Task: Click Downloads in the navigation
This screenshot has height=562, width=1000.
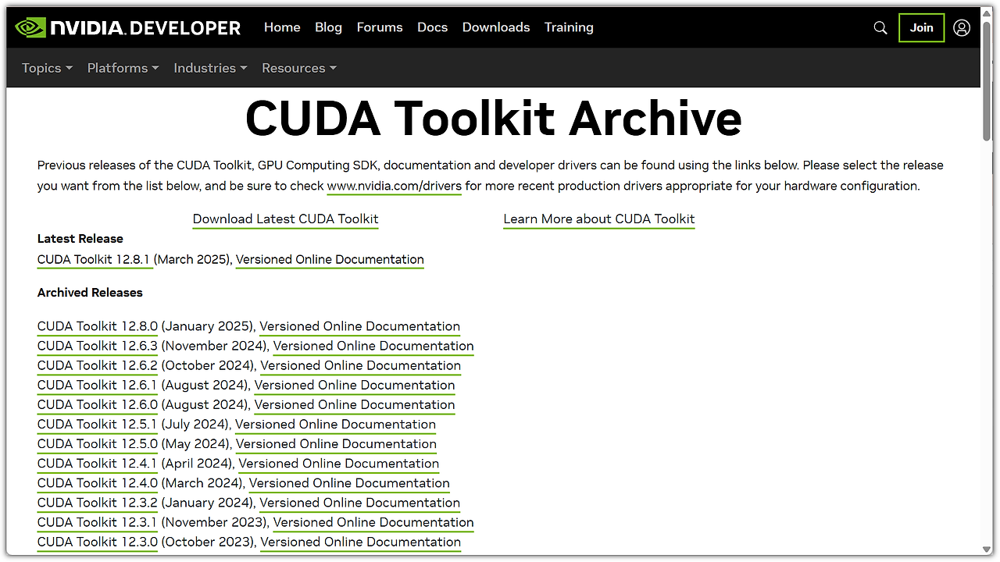Action: click(x=495, y=27)
